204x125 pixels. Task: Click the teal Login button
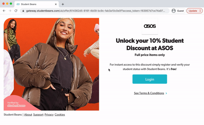150,79
